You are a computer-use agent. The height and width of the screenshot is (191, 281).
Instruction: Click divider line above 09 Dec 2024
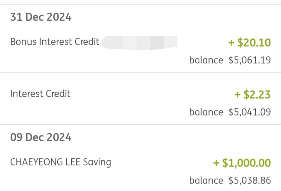point(140,125)
